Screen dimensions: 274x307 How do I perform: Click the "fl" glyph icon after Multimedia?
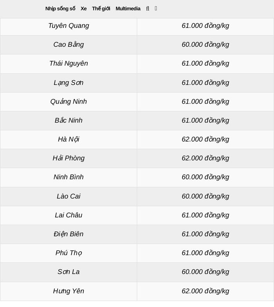click(x=148, y=9)
